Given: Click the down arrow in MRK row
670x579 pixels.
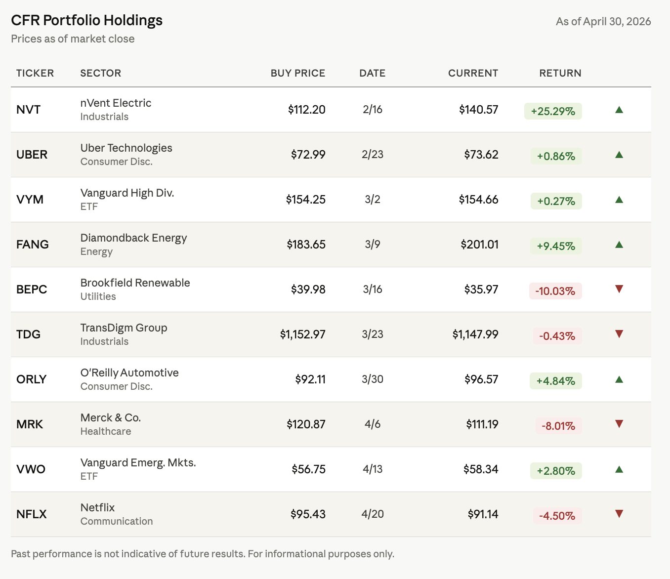Looking at the screenshot, I should click(x=619, y=424).
